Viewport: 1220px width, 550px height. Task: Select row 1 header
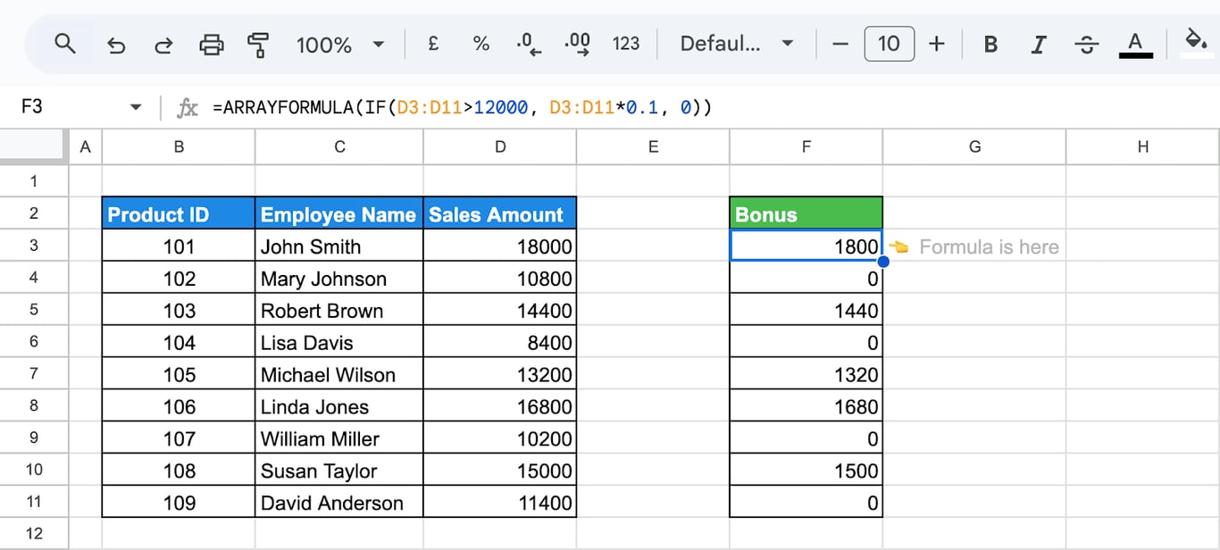coord(34,181)
